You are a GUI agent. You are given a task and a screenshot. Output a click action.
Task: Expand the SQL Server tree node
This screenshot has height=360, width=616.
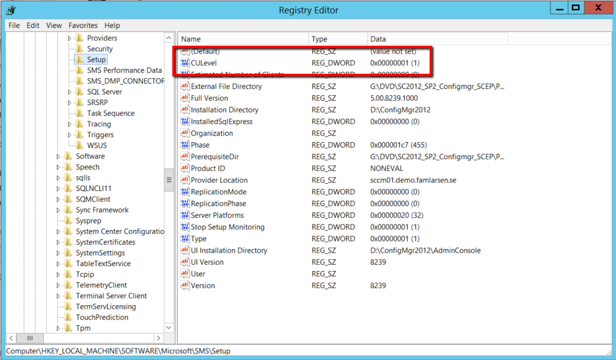pyautogui.click(x=70, y=92)
